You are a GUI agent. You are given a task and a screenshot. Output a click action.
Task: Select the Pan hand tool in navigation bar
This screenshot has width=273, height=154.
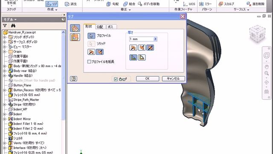266,67
